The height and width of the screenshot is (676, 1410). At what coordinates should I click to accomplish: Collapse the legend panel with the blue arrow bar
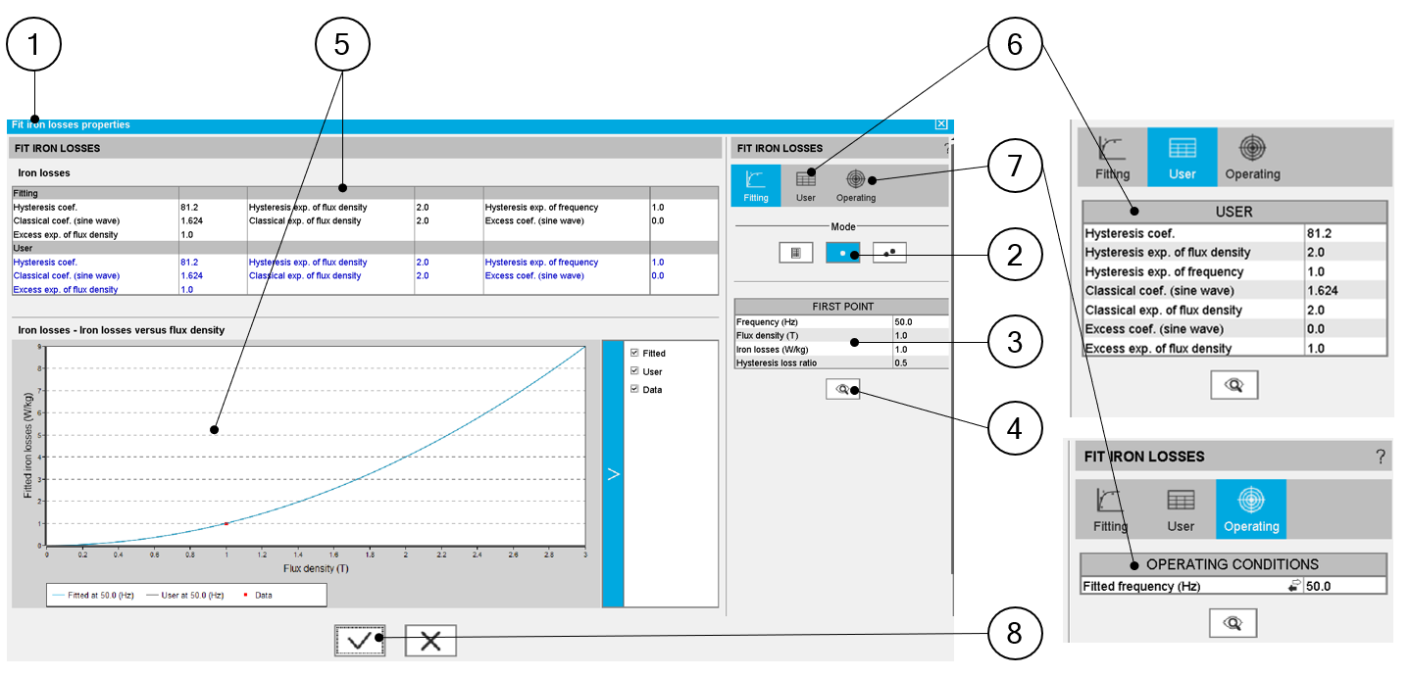point(613,474)
